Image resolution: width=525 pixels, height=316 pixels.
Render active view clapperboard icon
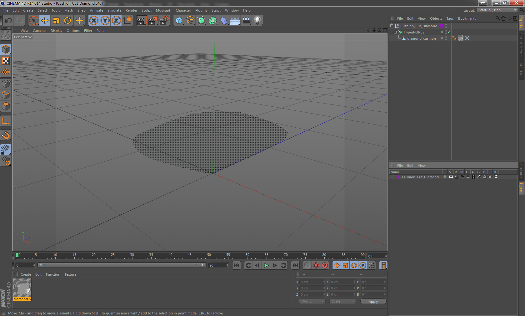[x=141, y=21]
